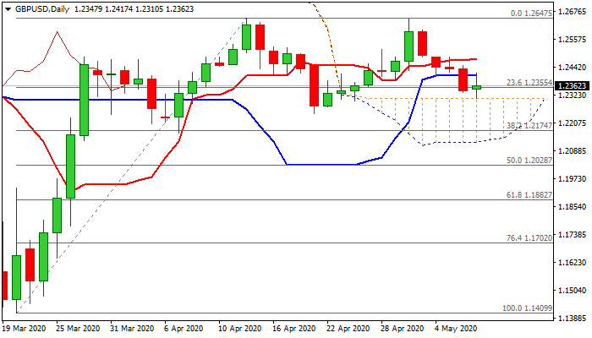Image resolution: width=592 pixels, height=338 pixels.
Task: Open the chart menu triangle beside GBPUSD
Action: (x=8, y=9)
